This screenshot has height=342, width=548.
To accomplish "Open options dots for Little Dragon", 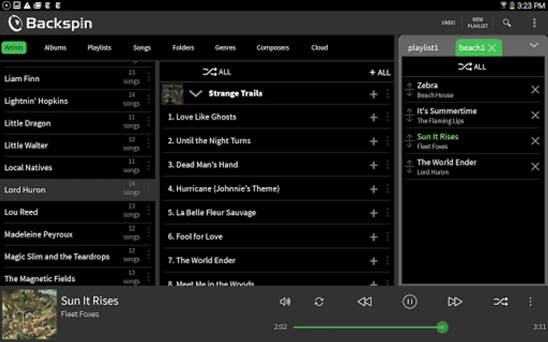I will (148, 122).
